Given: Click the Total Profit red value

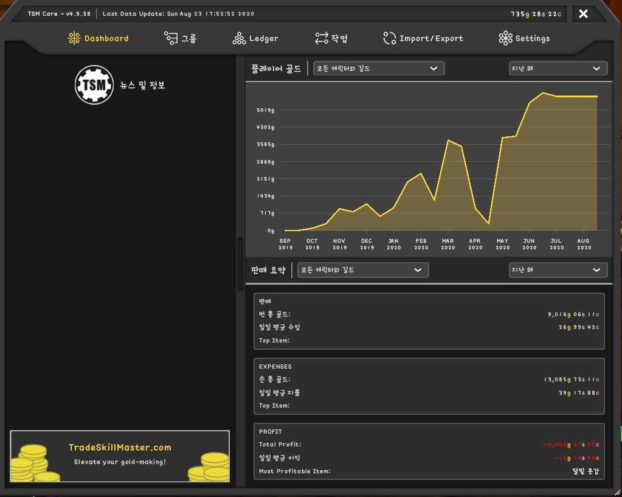Looking at the screenshot, I should (572, 445).
